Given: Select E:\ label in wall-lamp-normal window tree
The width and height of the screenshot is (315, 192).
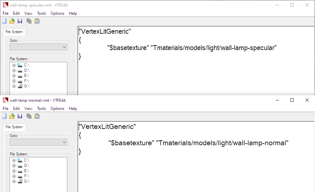Looking at the screenshot, I should click(x=27, y=171).
